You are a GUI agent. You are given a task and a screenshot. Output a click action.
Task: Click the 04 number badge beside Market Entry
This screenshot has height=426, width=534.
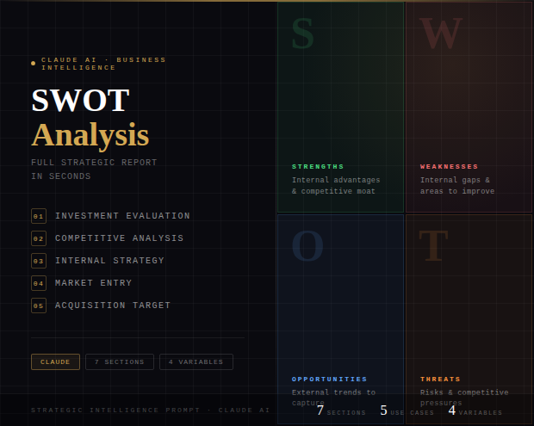[38, 283]
